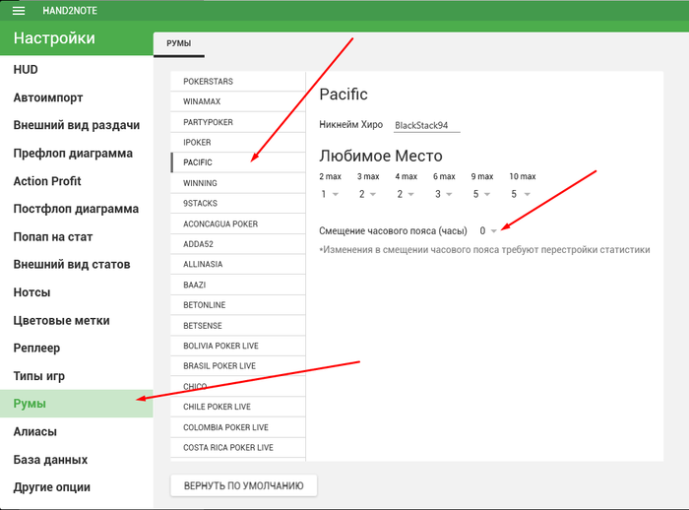This screenshot has width=689, height=510.
Task: Select BOLIVIA POKER LIVE room
Action: pos(238,346)
